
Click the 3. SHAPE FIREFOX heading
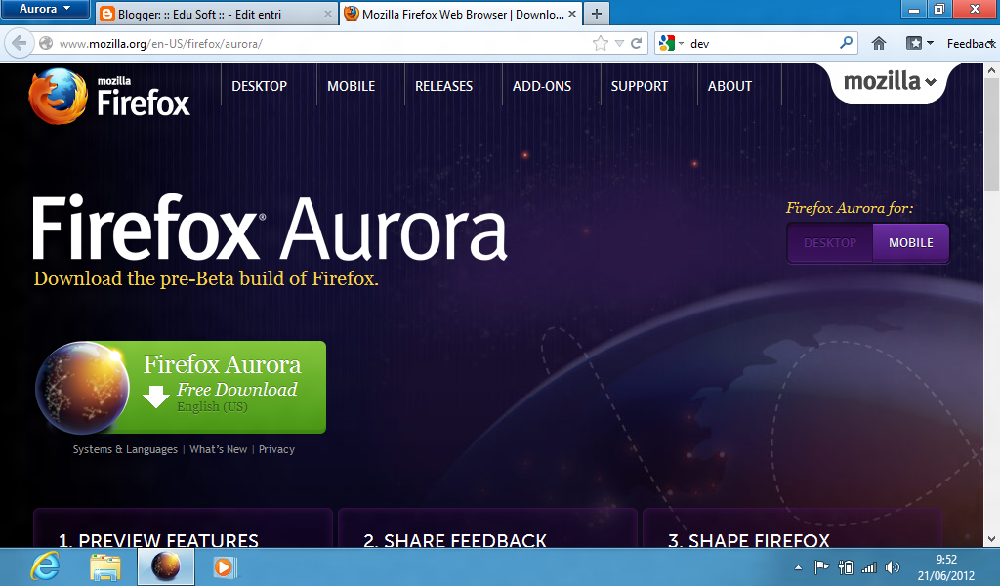pos(749,541)
